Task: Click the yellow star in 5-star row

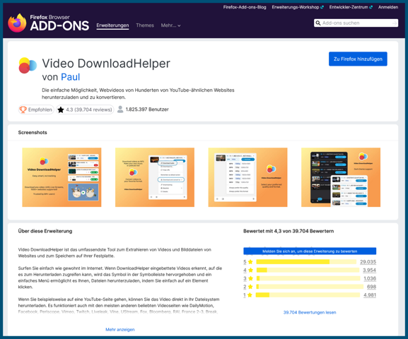Action: click(x=250, y=262)
